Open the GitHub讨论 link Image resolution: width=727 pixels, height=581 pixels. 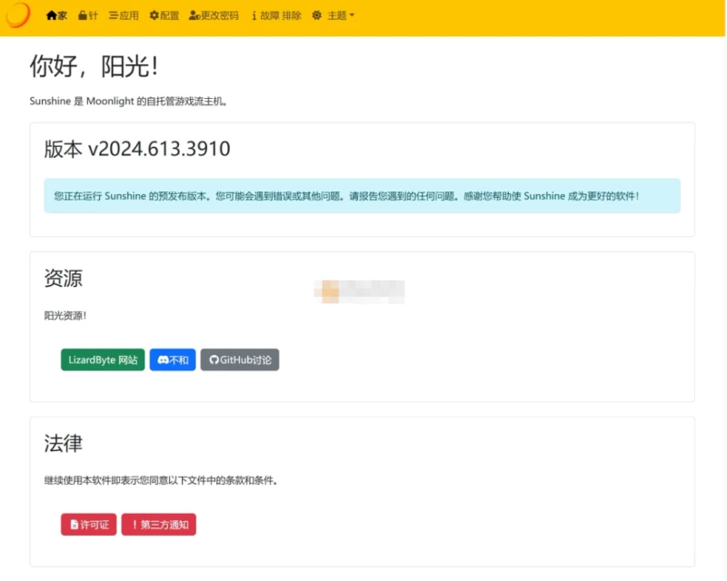tap(240, 359)
